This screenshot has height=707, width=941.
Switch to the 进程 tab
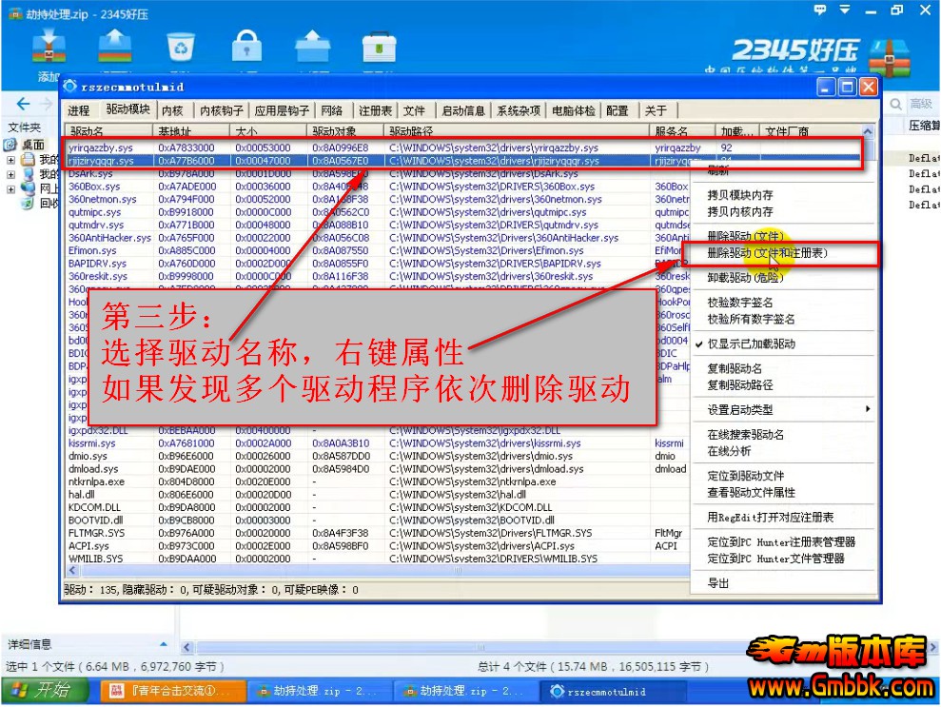79,110
